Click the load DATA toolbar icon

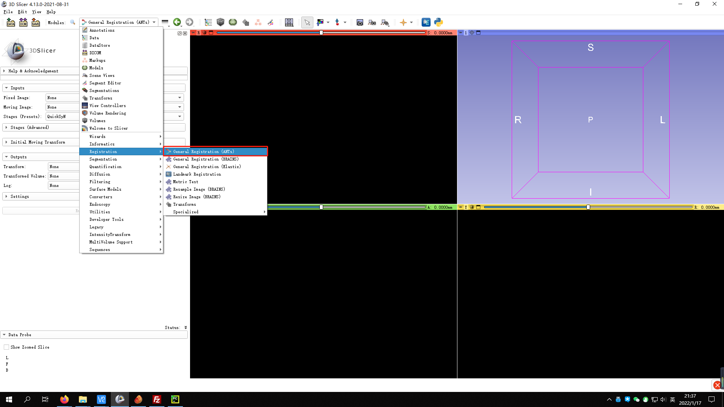[x=11, y=22]
